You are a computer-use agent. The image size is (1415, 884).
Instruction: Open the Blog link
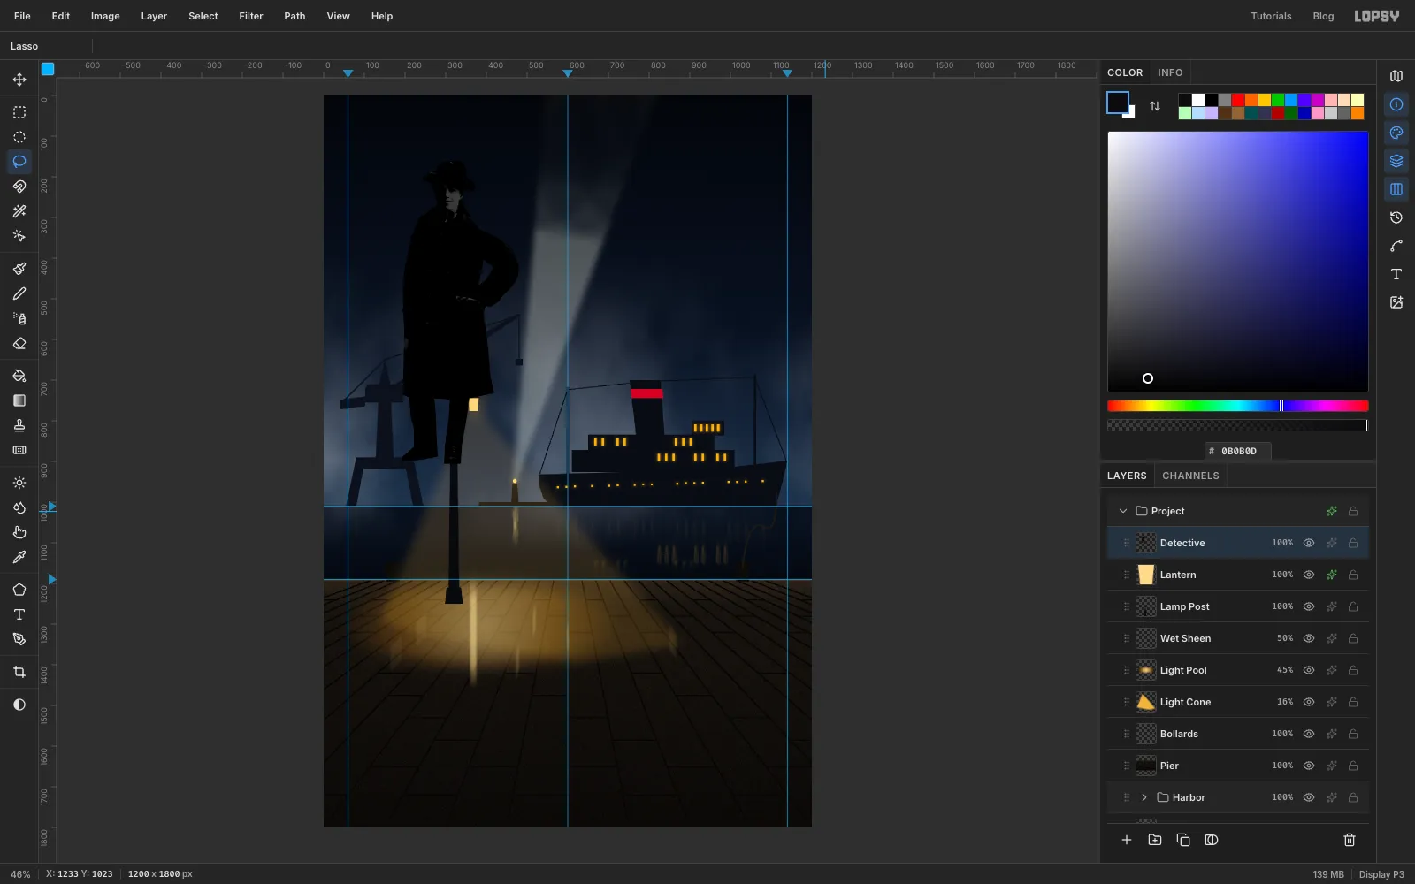coord(1323,16)
